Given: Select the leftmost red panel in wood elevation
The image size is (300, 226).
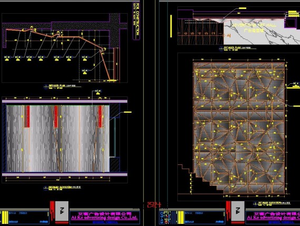Looking at the screenshot, I should coord(27,116).
